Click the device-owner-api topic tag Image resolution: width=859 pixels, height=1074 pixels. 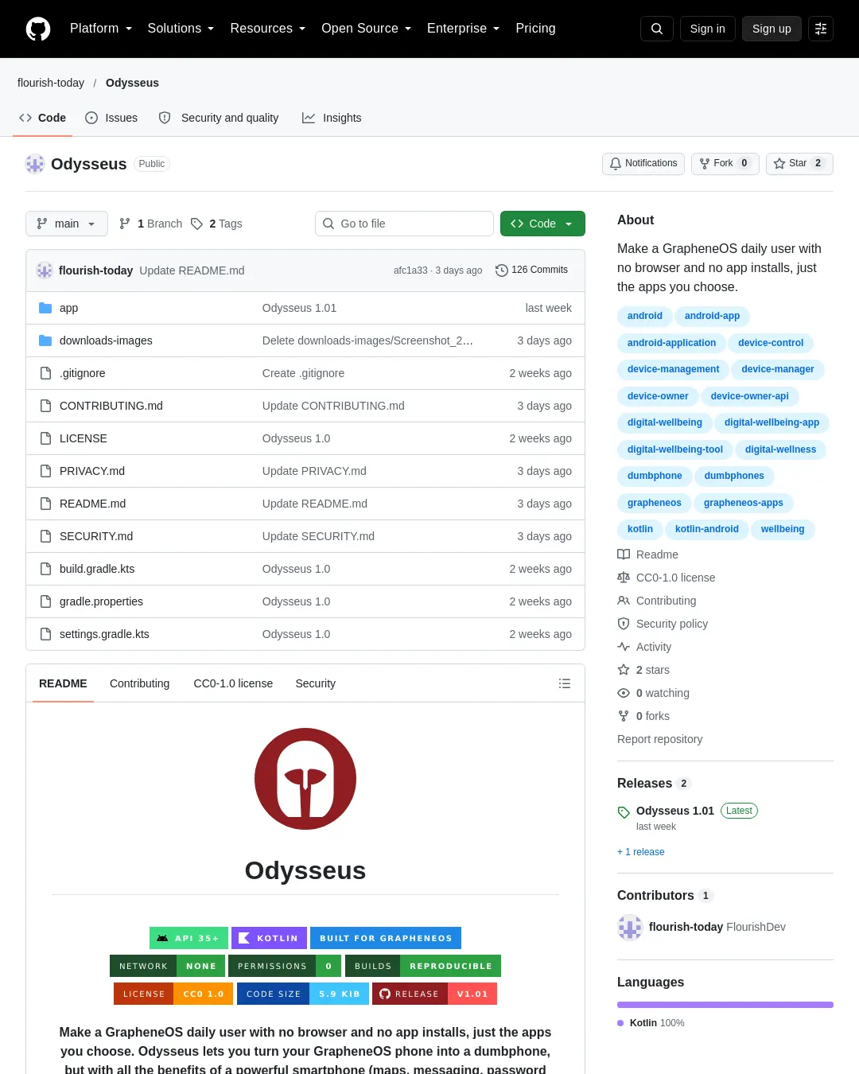click(750, 396)
